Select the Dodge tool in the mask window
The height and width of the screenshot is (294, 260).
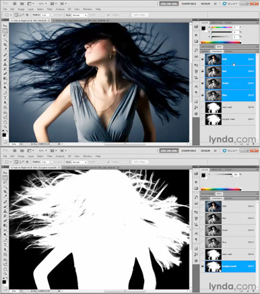click(x=5, y=235)
